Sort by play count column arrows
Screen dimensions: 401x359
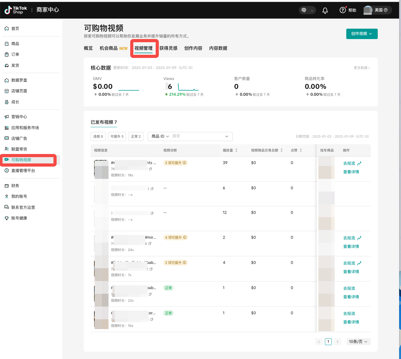(236, 151)
